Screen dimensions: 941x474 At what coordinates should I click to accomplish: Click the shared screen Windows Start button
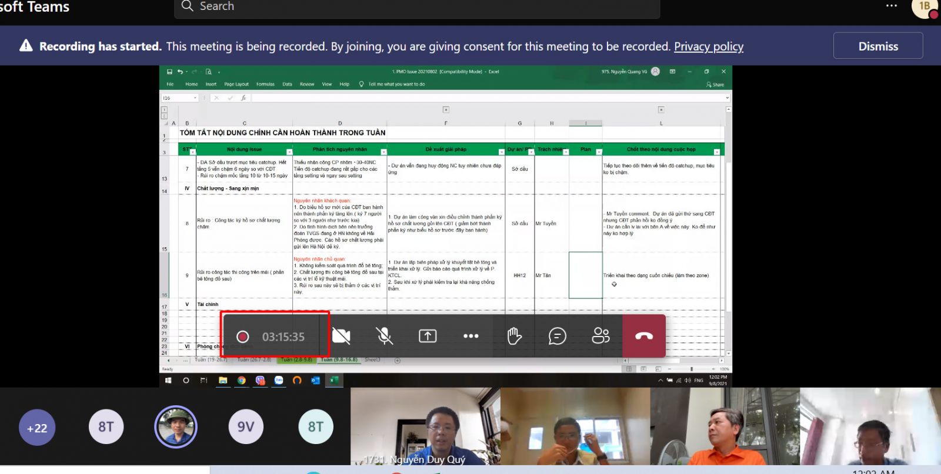tap(168, 380)
